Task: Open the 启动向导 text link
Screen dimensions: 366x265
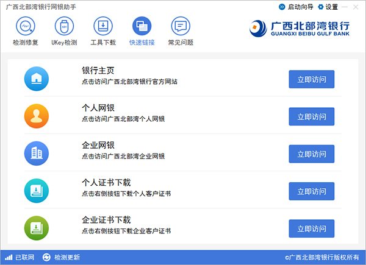Action: [300, 7]
